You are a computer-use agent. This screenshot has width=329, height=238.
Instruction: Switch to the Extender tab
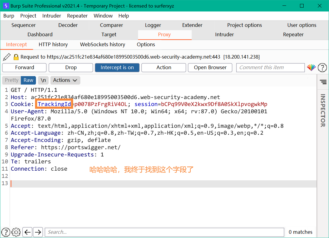[x=192, y=25]
